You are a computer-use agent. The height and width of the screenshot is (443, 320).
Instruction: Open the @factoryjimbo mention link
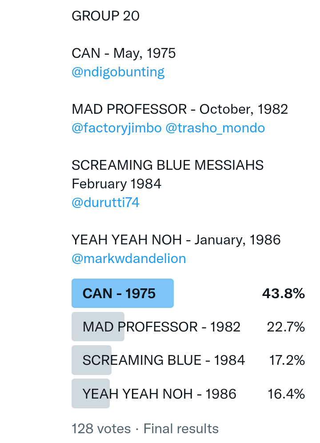[116, 128]
